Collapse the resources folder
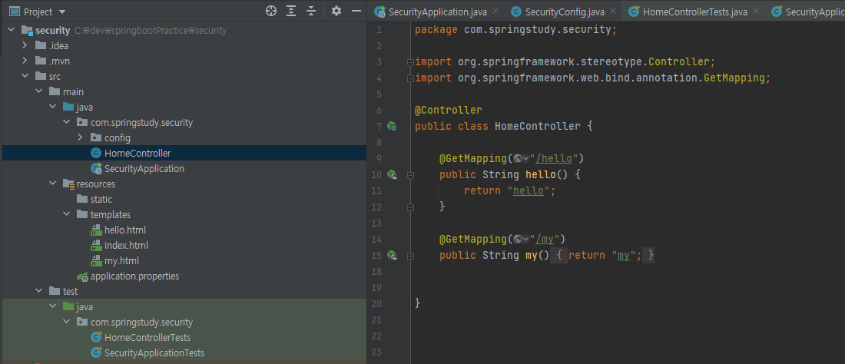This screenshot has width=845, height=364. click(52, 184)
